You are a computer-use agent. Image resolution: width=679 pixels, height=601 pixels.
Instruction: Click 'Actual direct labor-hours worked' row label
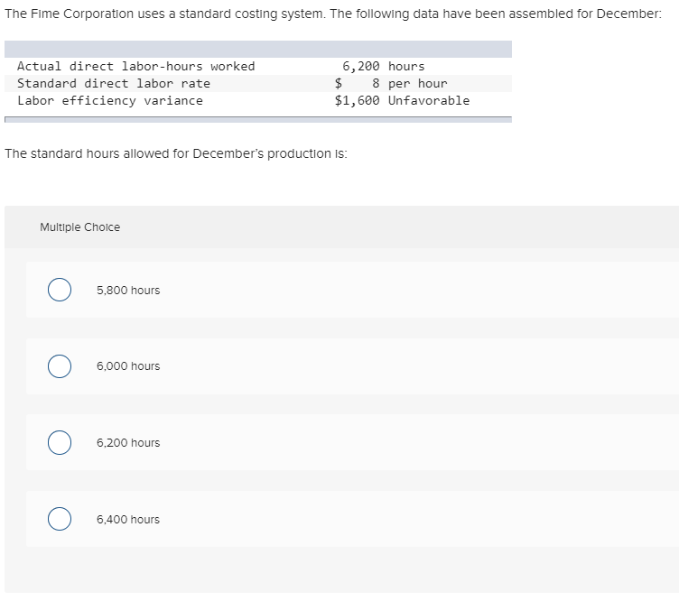click(136, 66)
